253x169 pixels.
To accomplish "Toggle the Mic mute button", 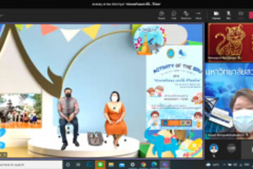I will [x=229, y=15].
